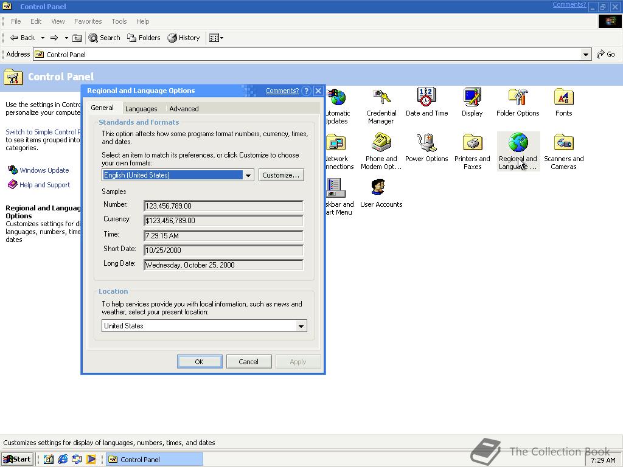Open the Views toolbar dropdown
623x467 pixels.
pyautogui.click(x=216, y=38)
